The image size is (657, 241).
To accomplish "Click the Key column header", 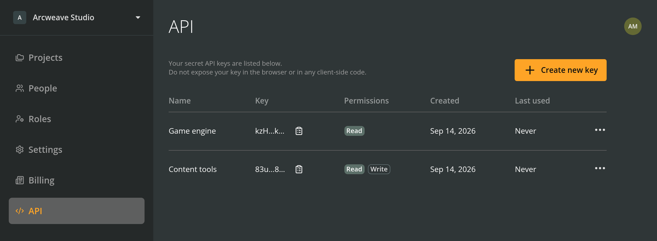I will point(262,101).
